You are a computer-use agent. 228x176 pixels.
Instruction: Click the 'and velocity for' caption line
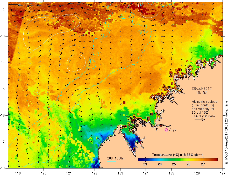click(203, 109)
